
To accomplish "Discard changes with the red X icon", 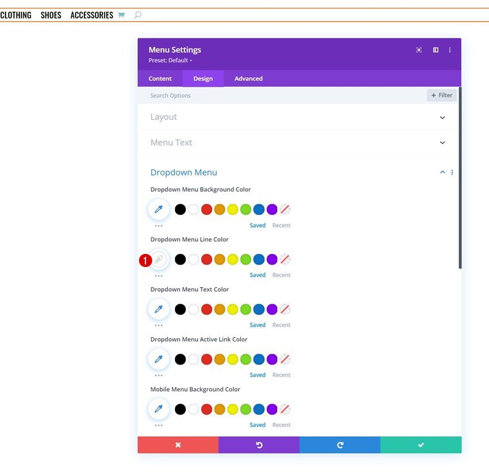I will pos(178,445).
